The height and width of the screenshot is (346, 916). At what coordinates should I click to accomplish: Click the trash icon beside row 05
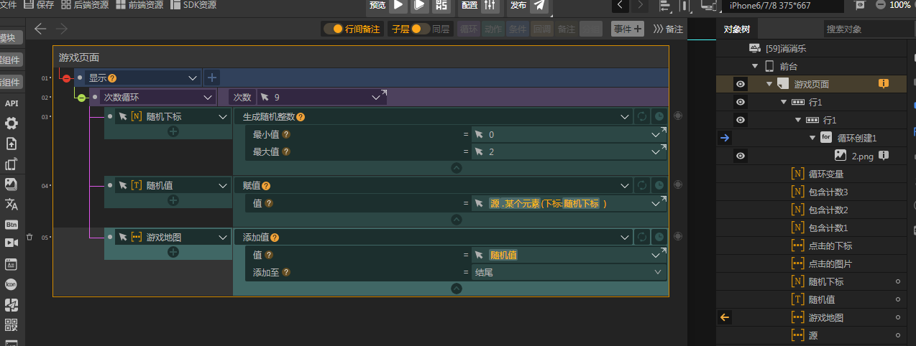coord(29,237)
